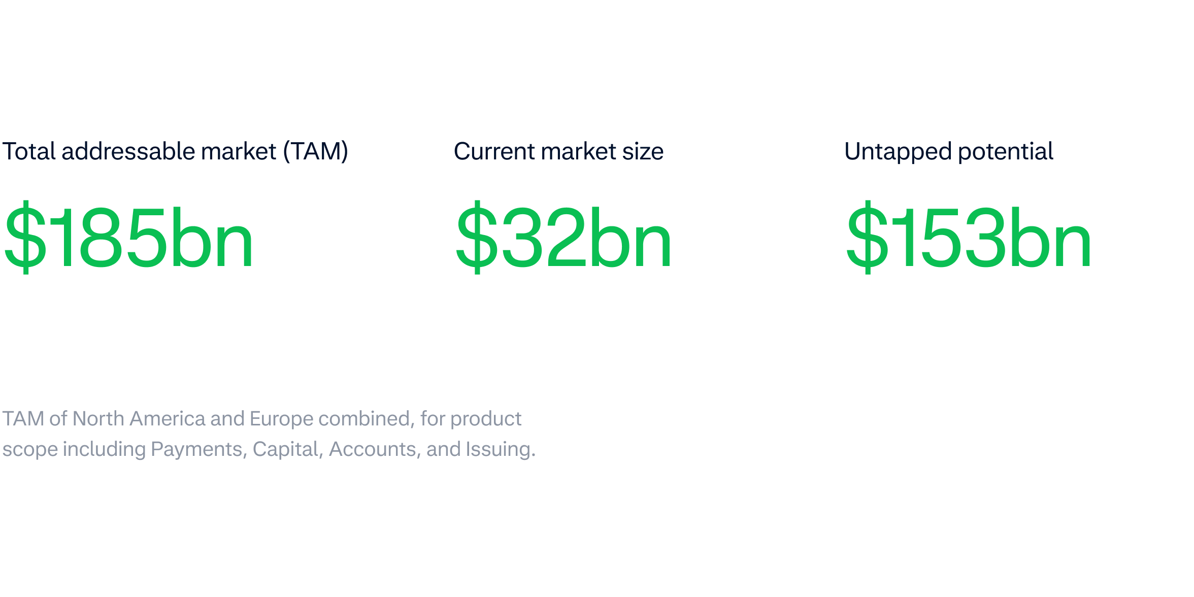Click the $185bn figure
This screenshot has width=1194, height=597.
click(128, 238)
